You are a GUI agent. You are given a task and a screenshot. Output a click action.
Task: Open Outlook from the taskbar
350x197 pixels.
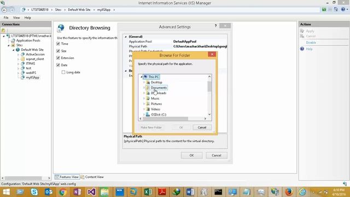[x=49, y=192]
